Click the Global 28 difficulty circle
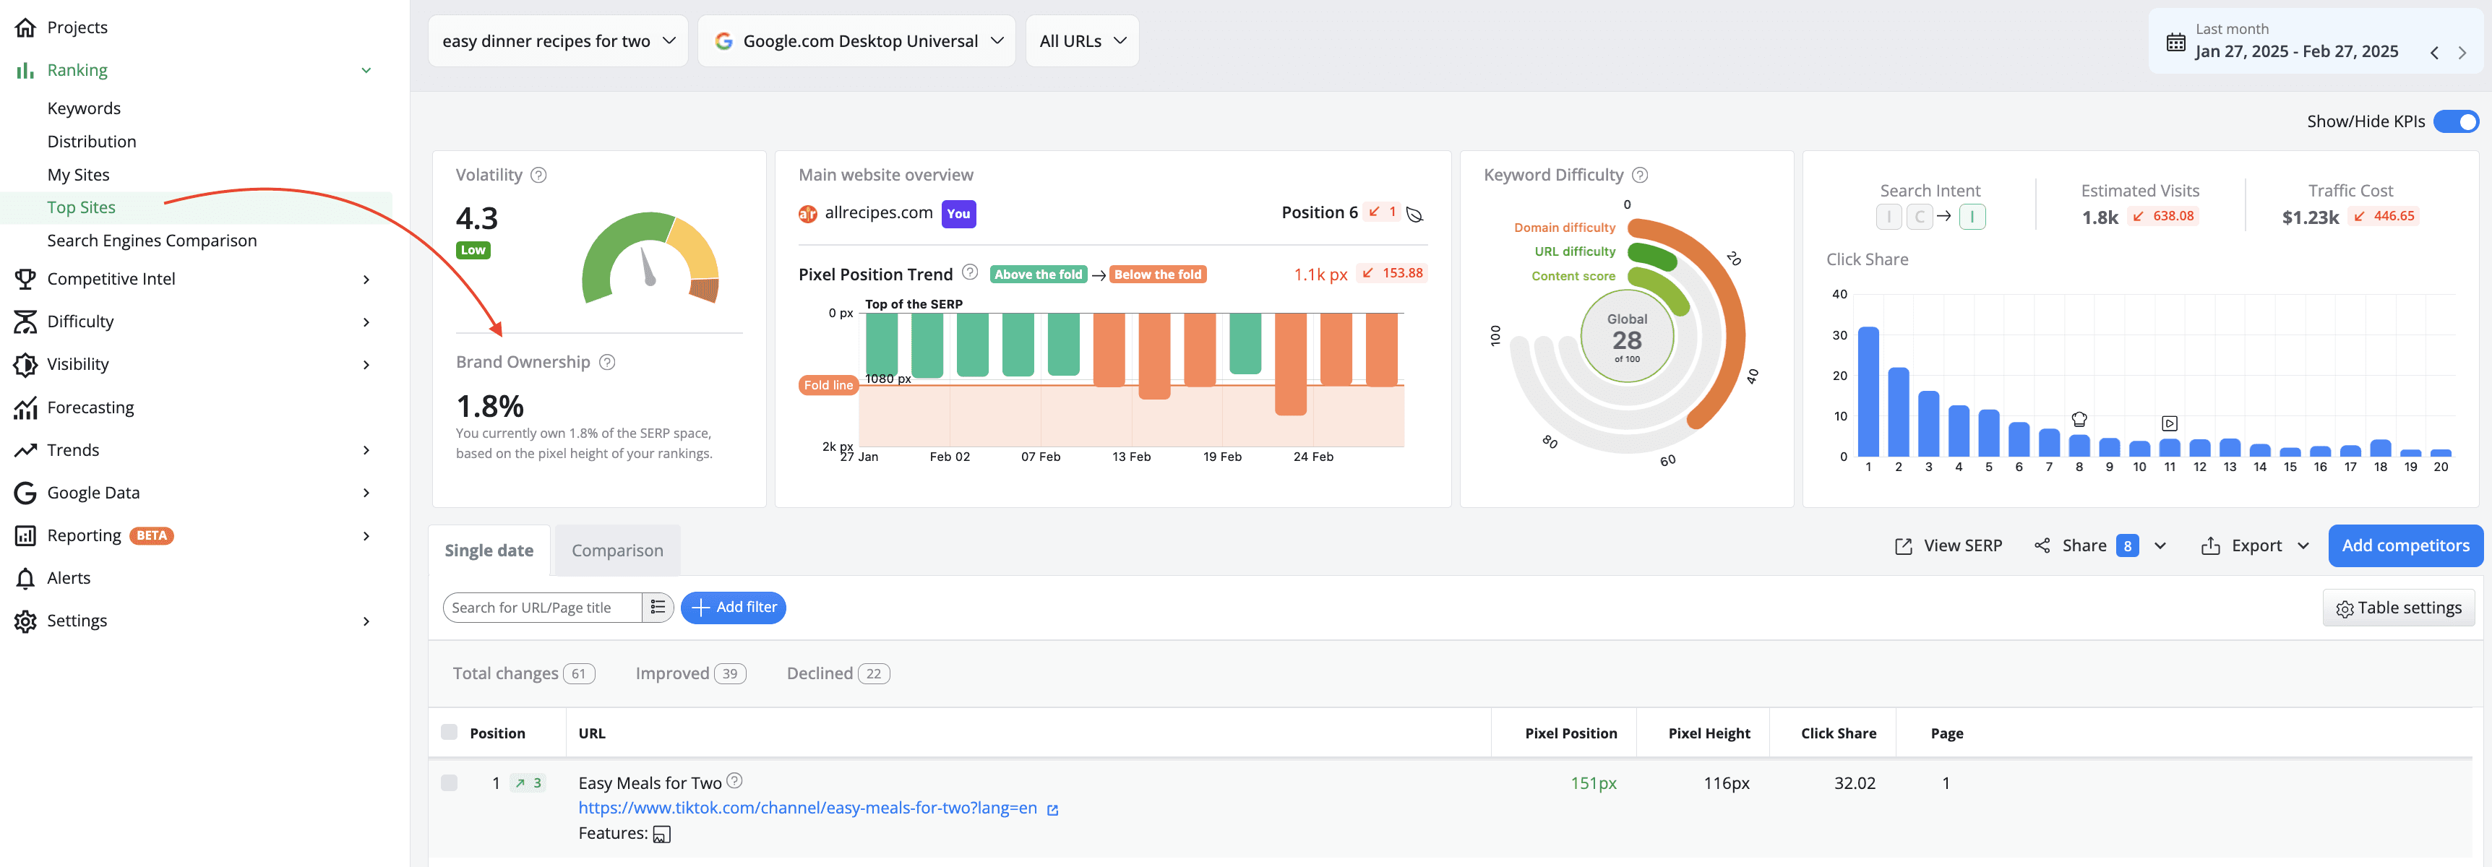 (1626, 337)
